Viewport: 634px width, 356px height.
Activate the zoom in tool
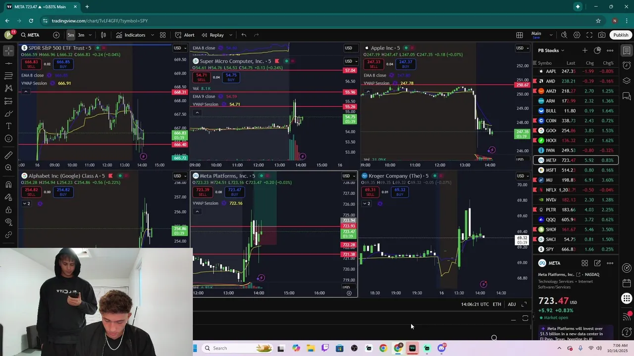coord(8,168)
